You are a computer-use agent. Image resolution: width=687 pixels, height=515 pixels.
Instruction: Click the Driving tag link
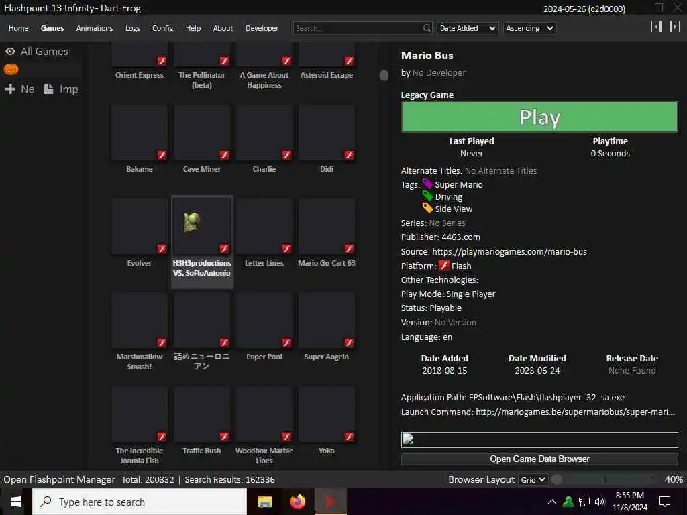[449, 196]
